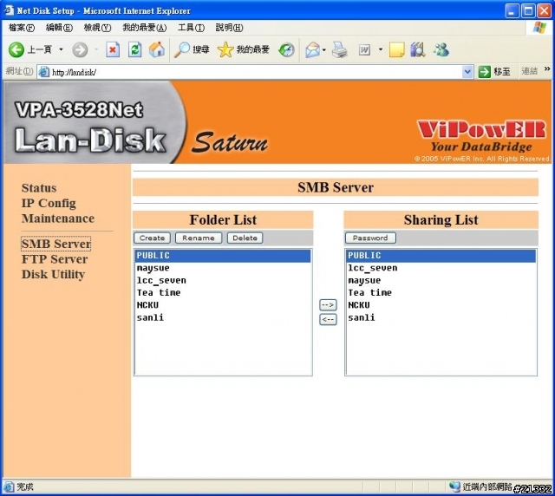The height and width of the screenshot is (496, 555).
Task: Select maysue in the Folder List
Action: coord(222,268)
